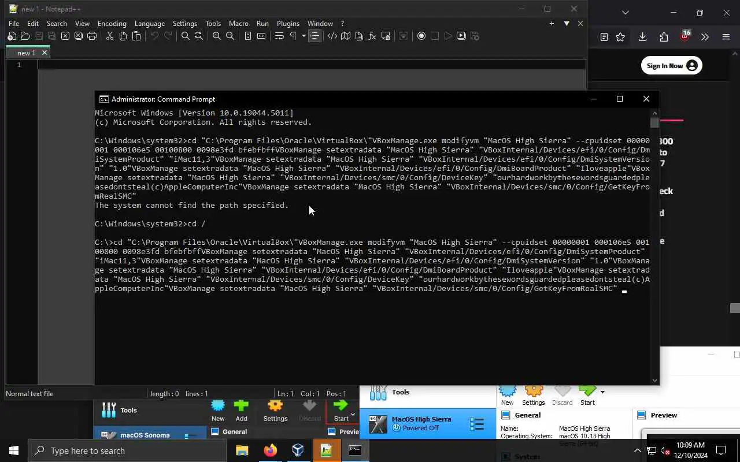The height and width of the screenshot is (462, 740).
Task: Click the Sign In Now button
Action: click(671, 65)
